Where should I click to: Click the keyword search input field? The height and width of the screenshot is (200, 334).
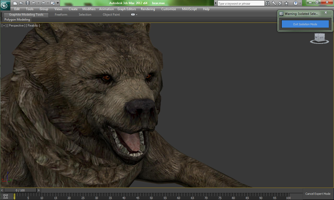click(x=241, y=3)
